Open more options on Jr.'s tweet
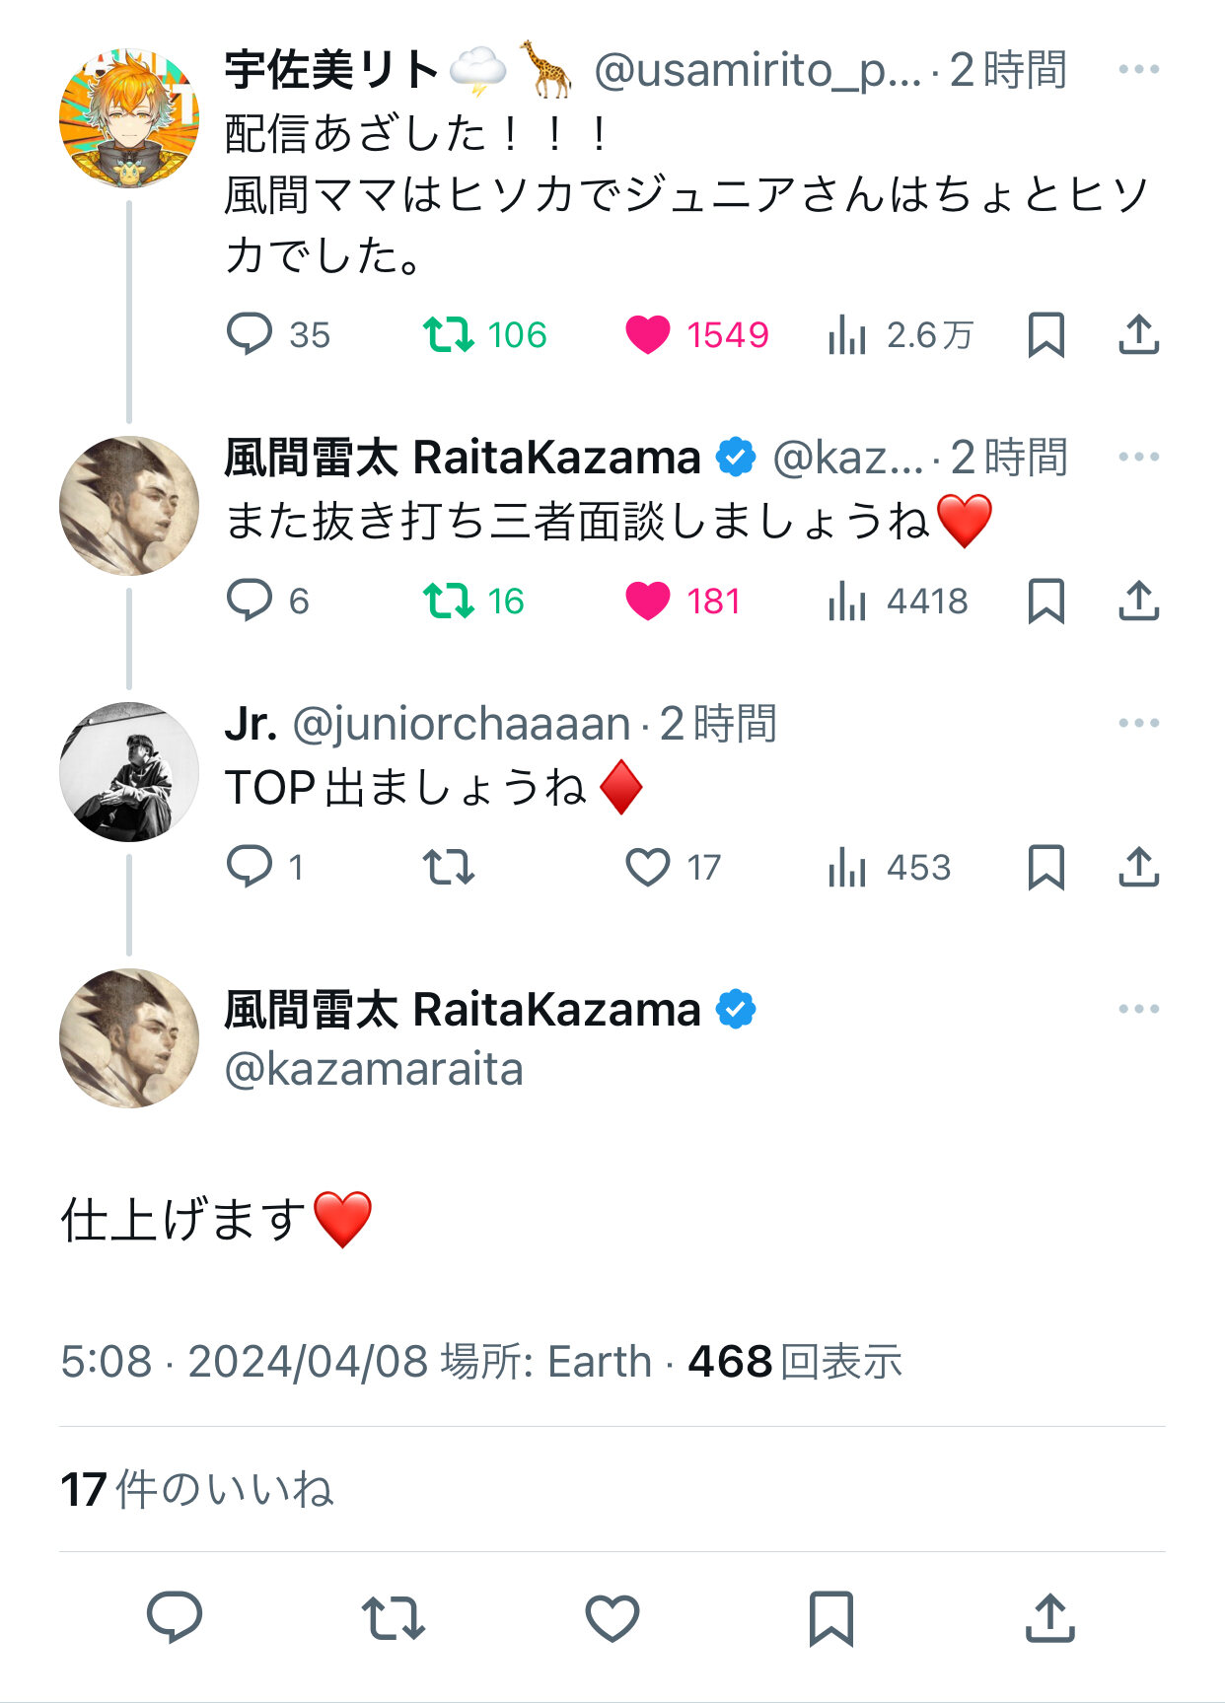 coord(1138,723)
